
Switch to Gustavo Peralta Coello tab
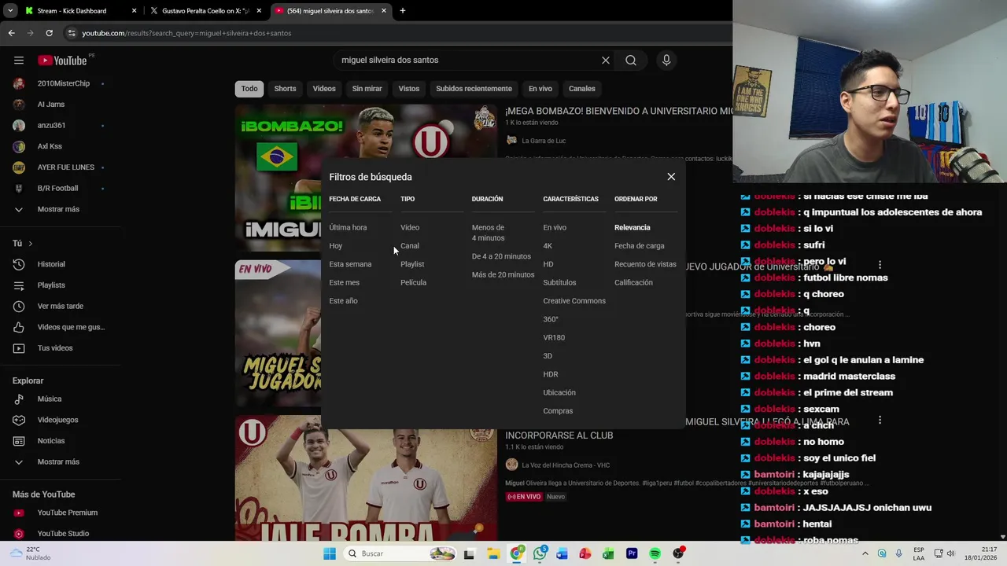pos(205,11)
